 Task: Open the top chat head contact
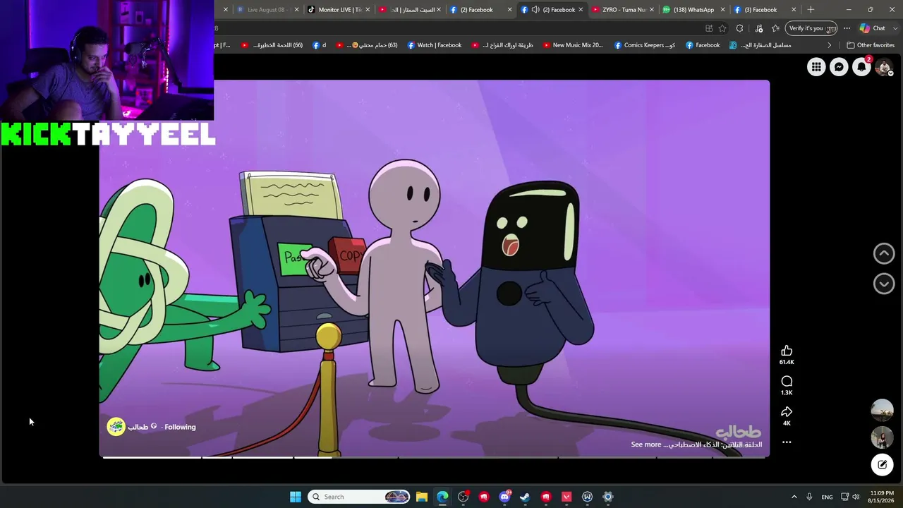882,410
